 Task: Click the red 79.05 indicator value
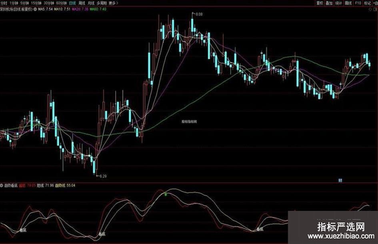[x=31, y=186]
